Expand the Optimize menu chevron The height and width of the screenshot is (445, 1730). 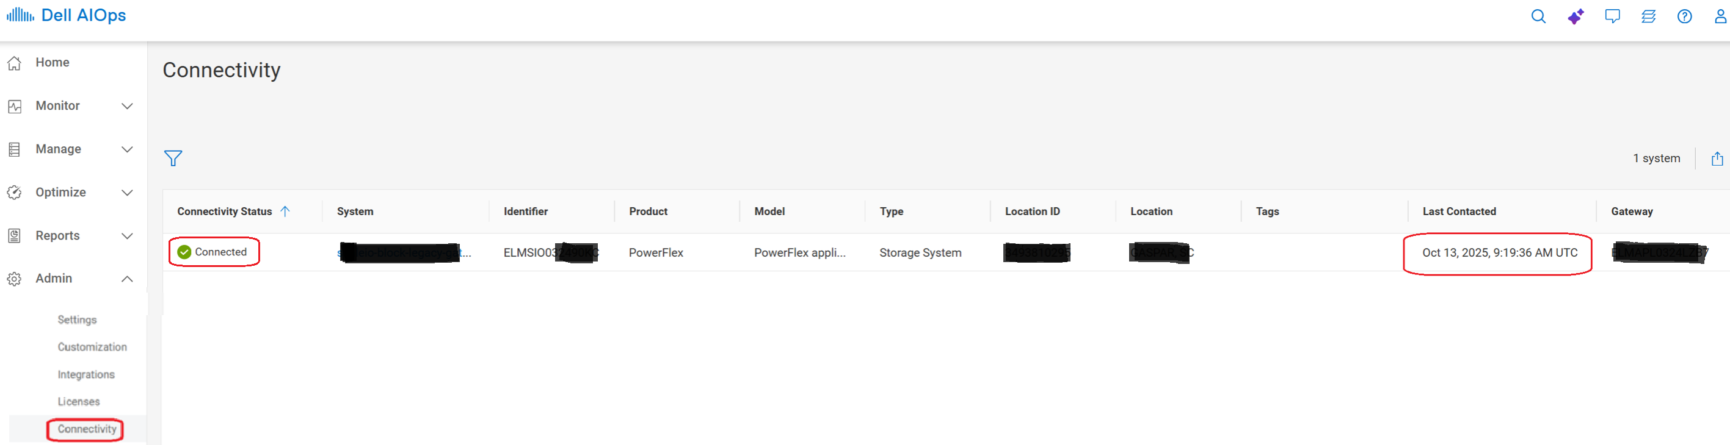point(127,193)
